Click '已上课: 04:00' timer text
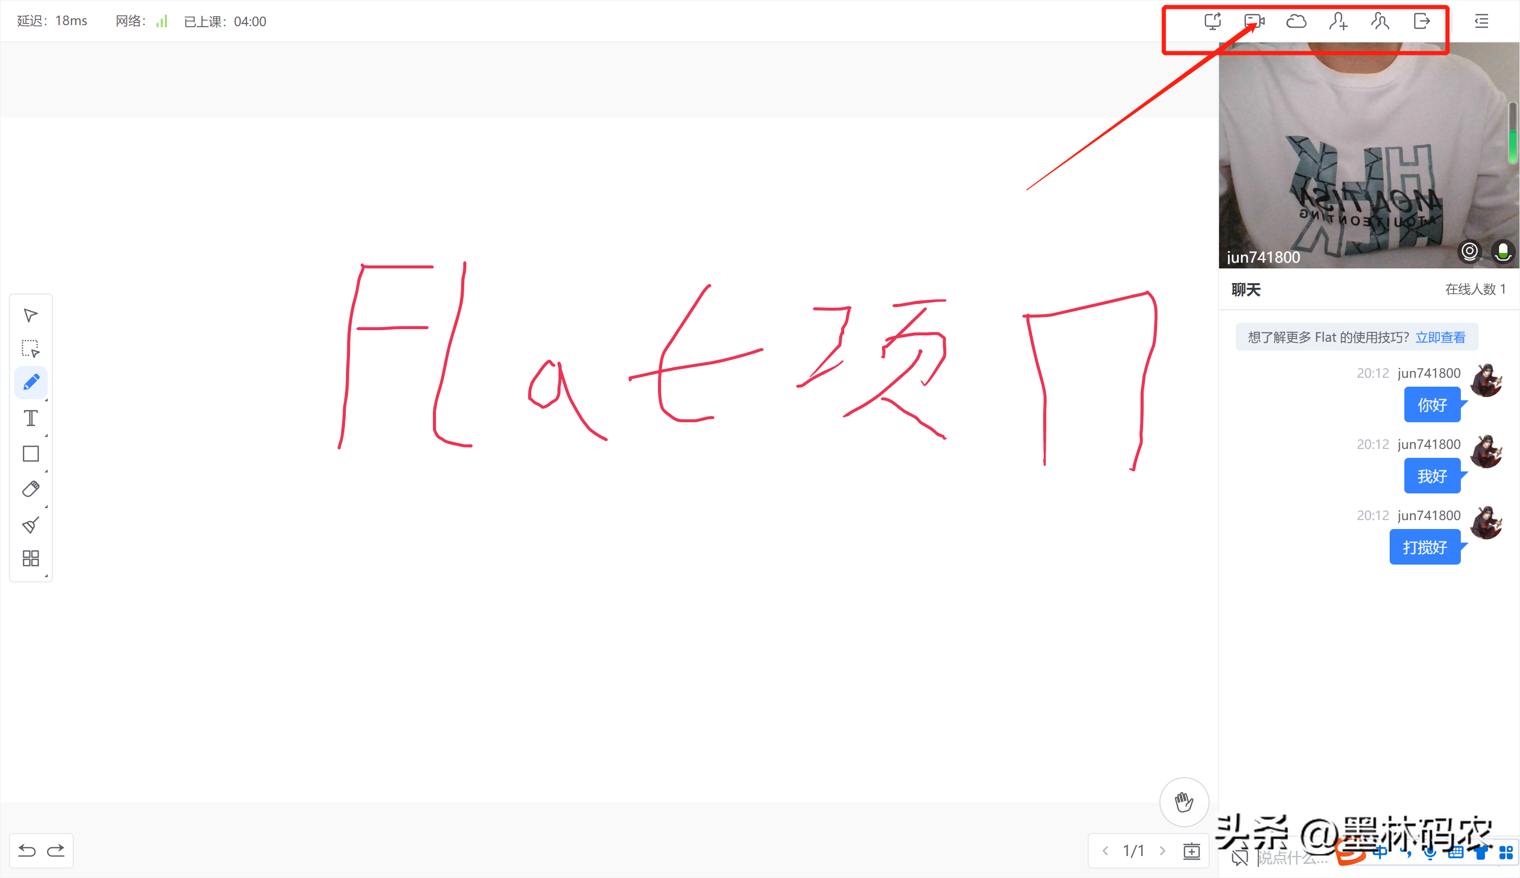Image resolution: width=1520 pixels, height=878 pixels. [225, 21]
